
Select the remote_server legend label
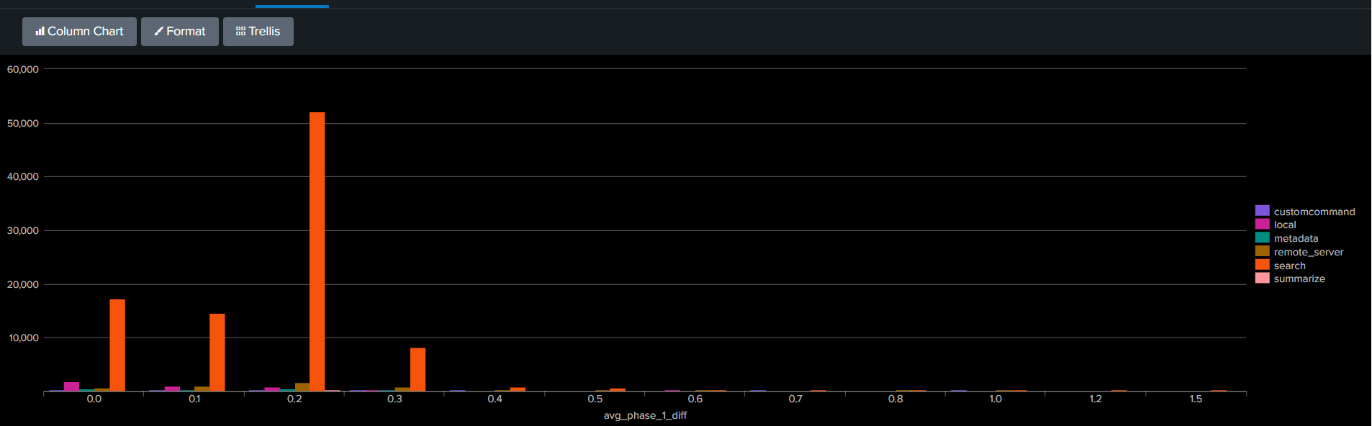1309,252
